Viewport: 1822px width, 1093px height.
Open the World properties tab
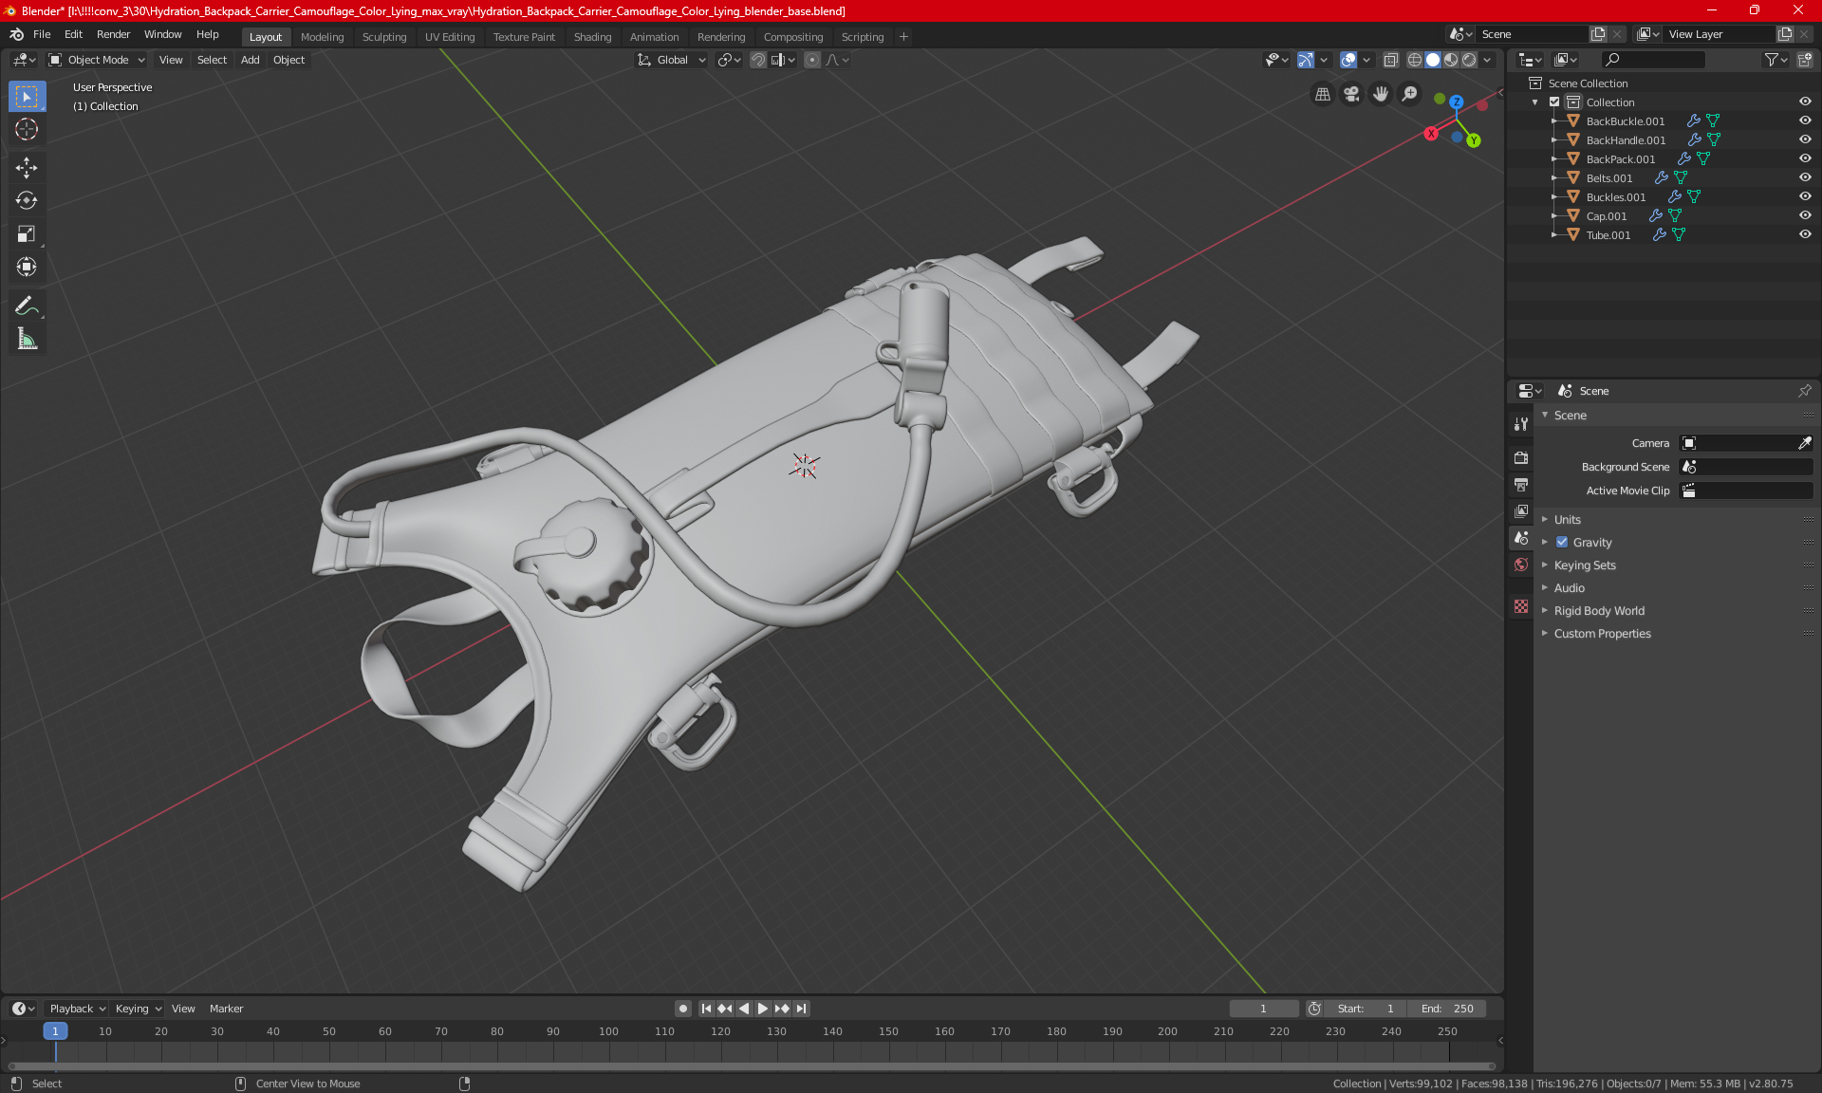1521,565
